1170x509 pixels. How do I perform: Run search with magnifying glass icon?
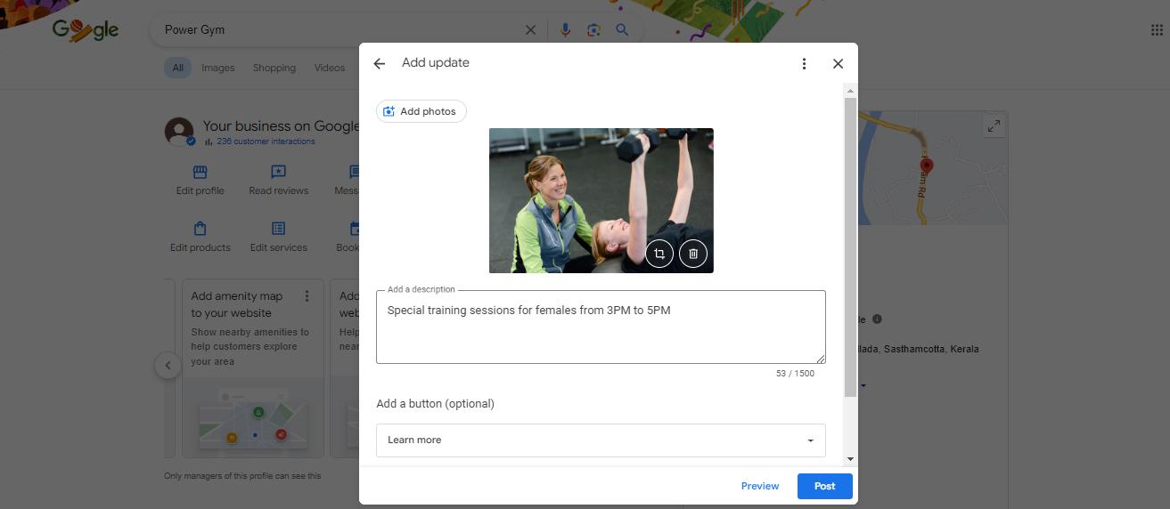point(622,29)
